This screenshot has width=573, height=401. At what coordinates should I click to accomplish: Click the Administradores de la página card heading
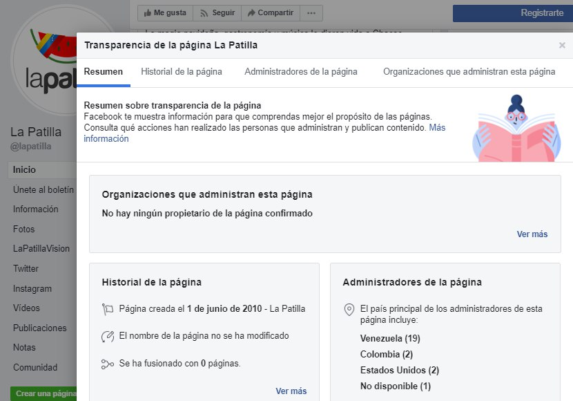pyautogui.click(x=412, y=283)
